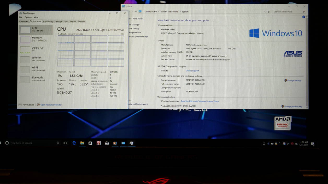Viewport: 328px width, 184px height.
Task: Open Security and Maintenance link
Action: pyautogui.click(x=138, y=104)
